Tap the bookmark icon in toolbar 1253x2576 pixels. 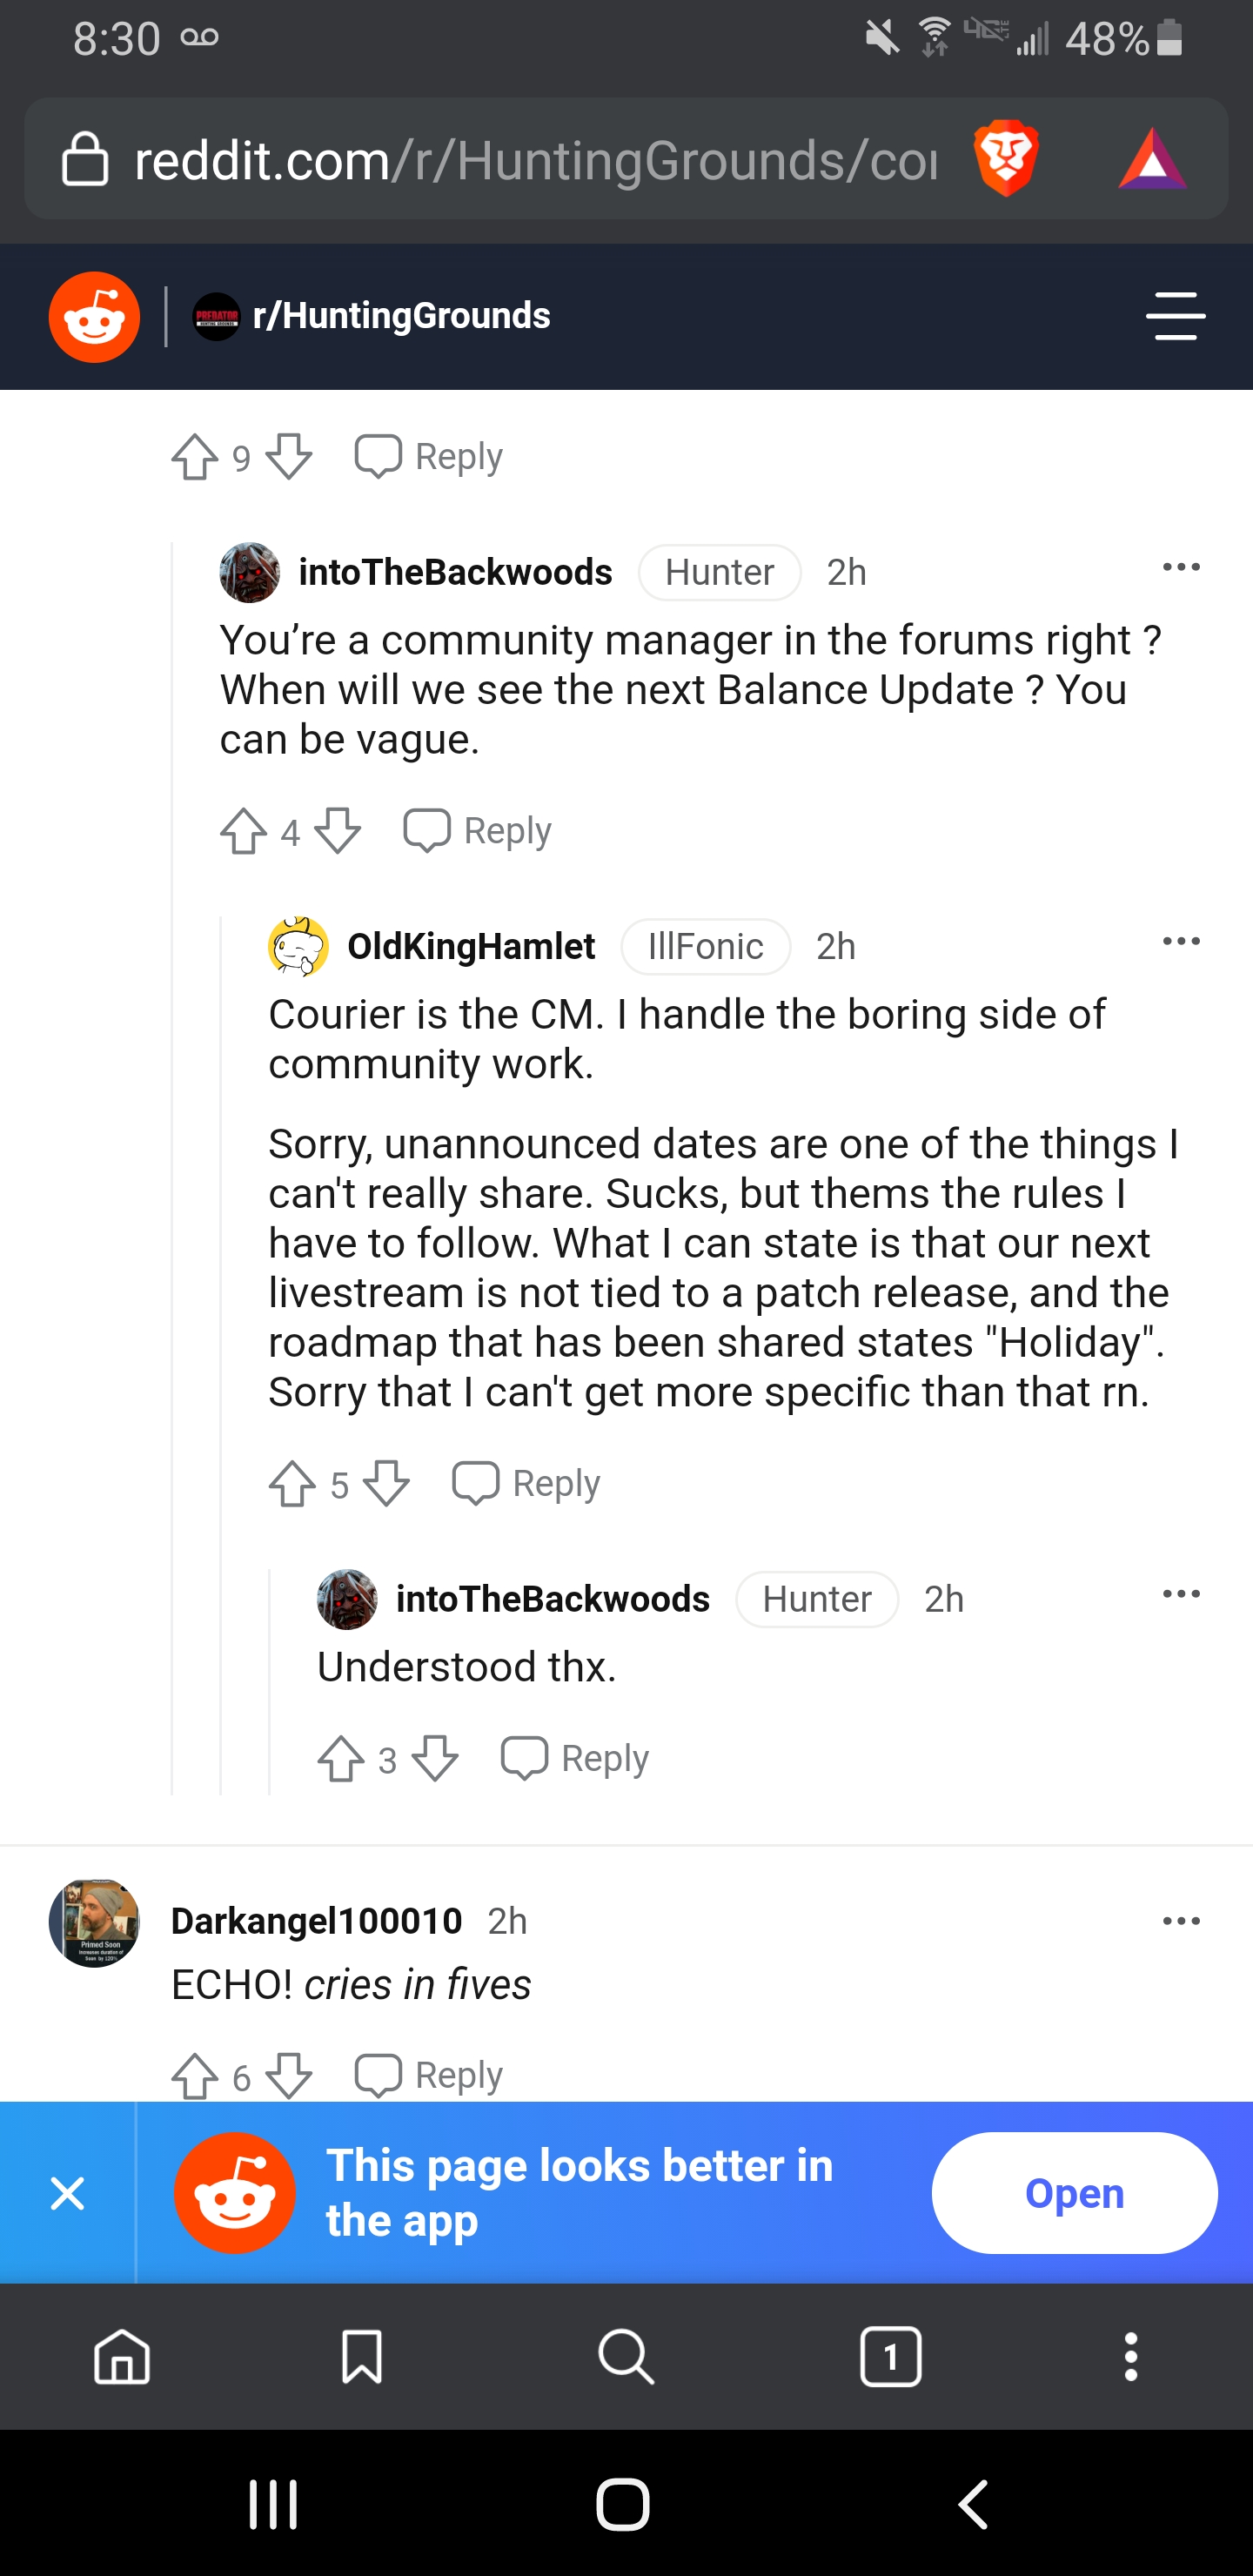tap(362, 2356)
